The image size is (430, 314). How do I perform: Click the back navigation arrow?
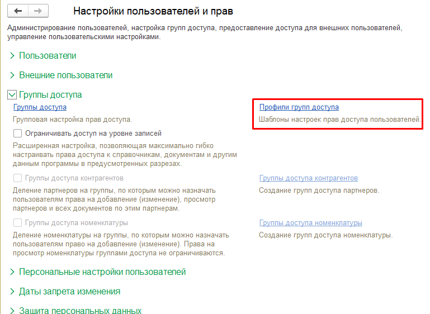pyautogui.click(x=18, y=11)
